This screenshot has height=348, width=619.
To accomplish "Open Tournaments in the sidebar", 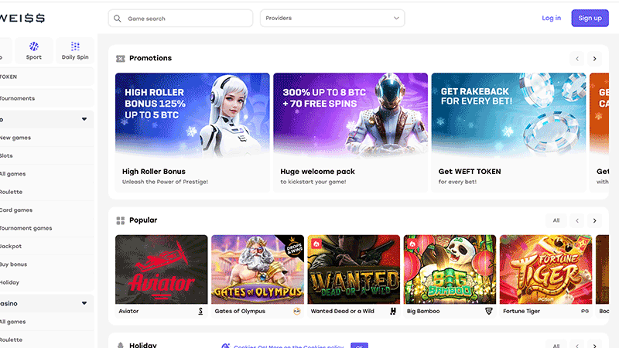I will tap(47, 98).
